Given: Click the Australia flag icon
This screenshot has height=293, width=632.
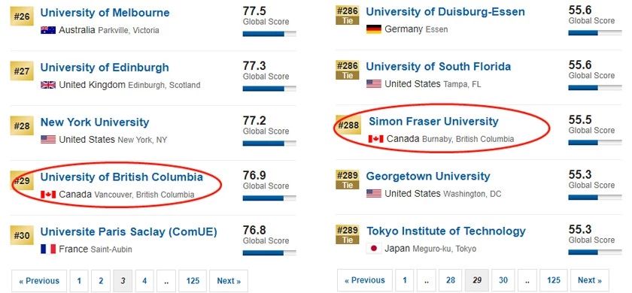Looking at the screenshot, I should (48, 30).
